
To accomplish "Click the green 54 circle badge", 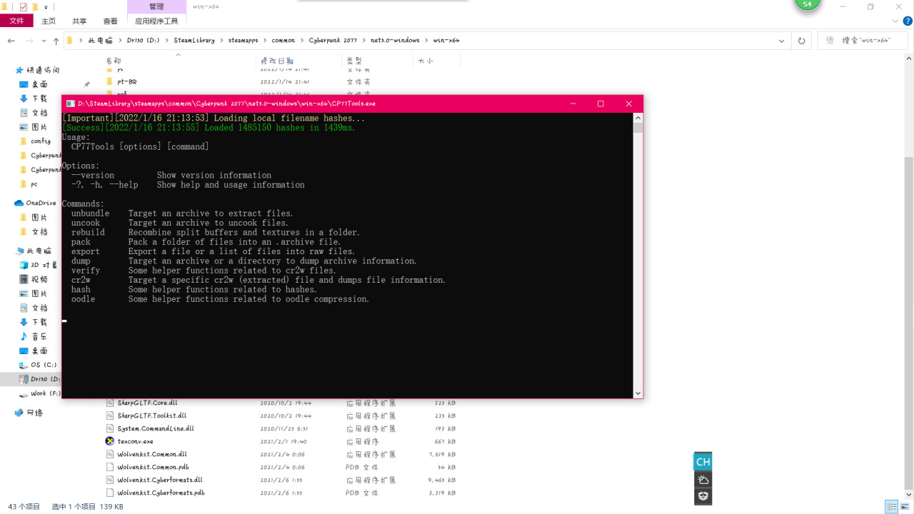I will pyautogui.click(x=808, y=4).
